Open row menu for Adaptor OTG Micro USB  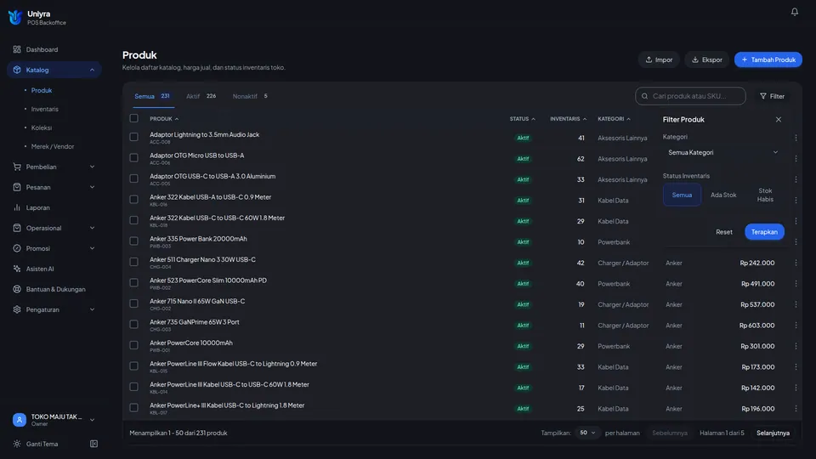coord(796,159)
